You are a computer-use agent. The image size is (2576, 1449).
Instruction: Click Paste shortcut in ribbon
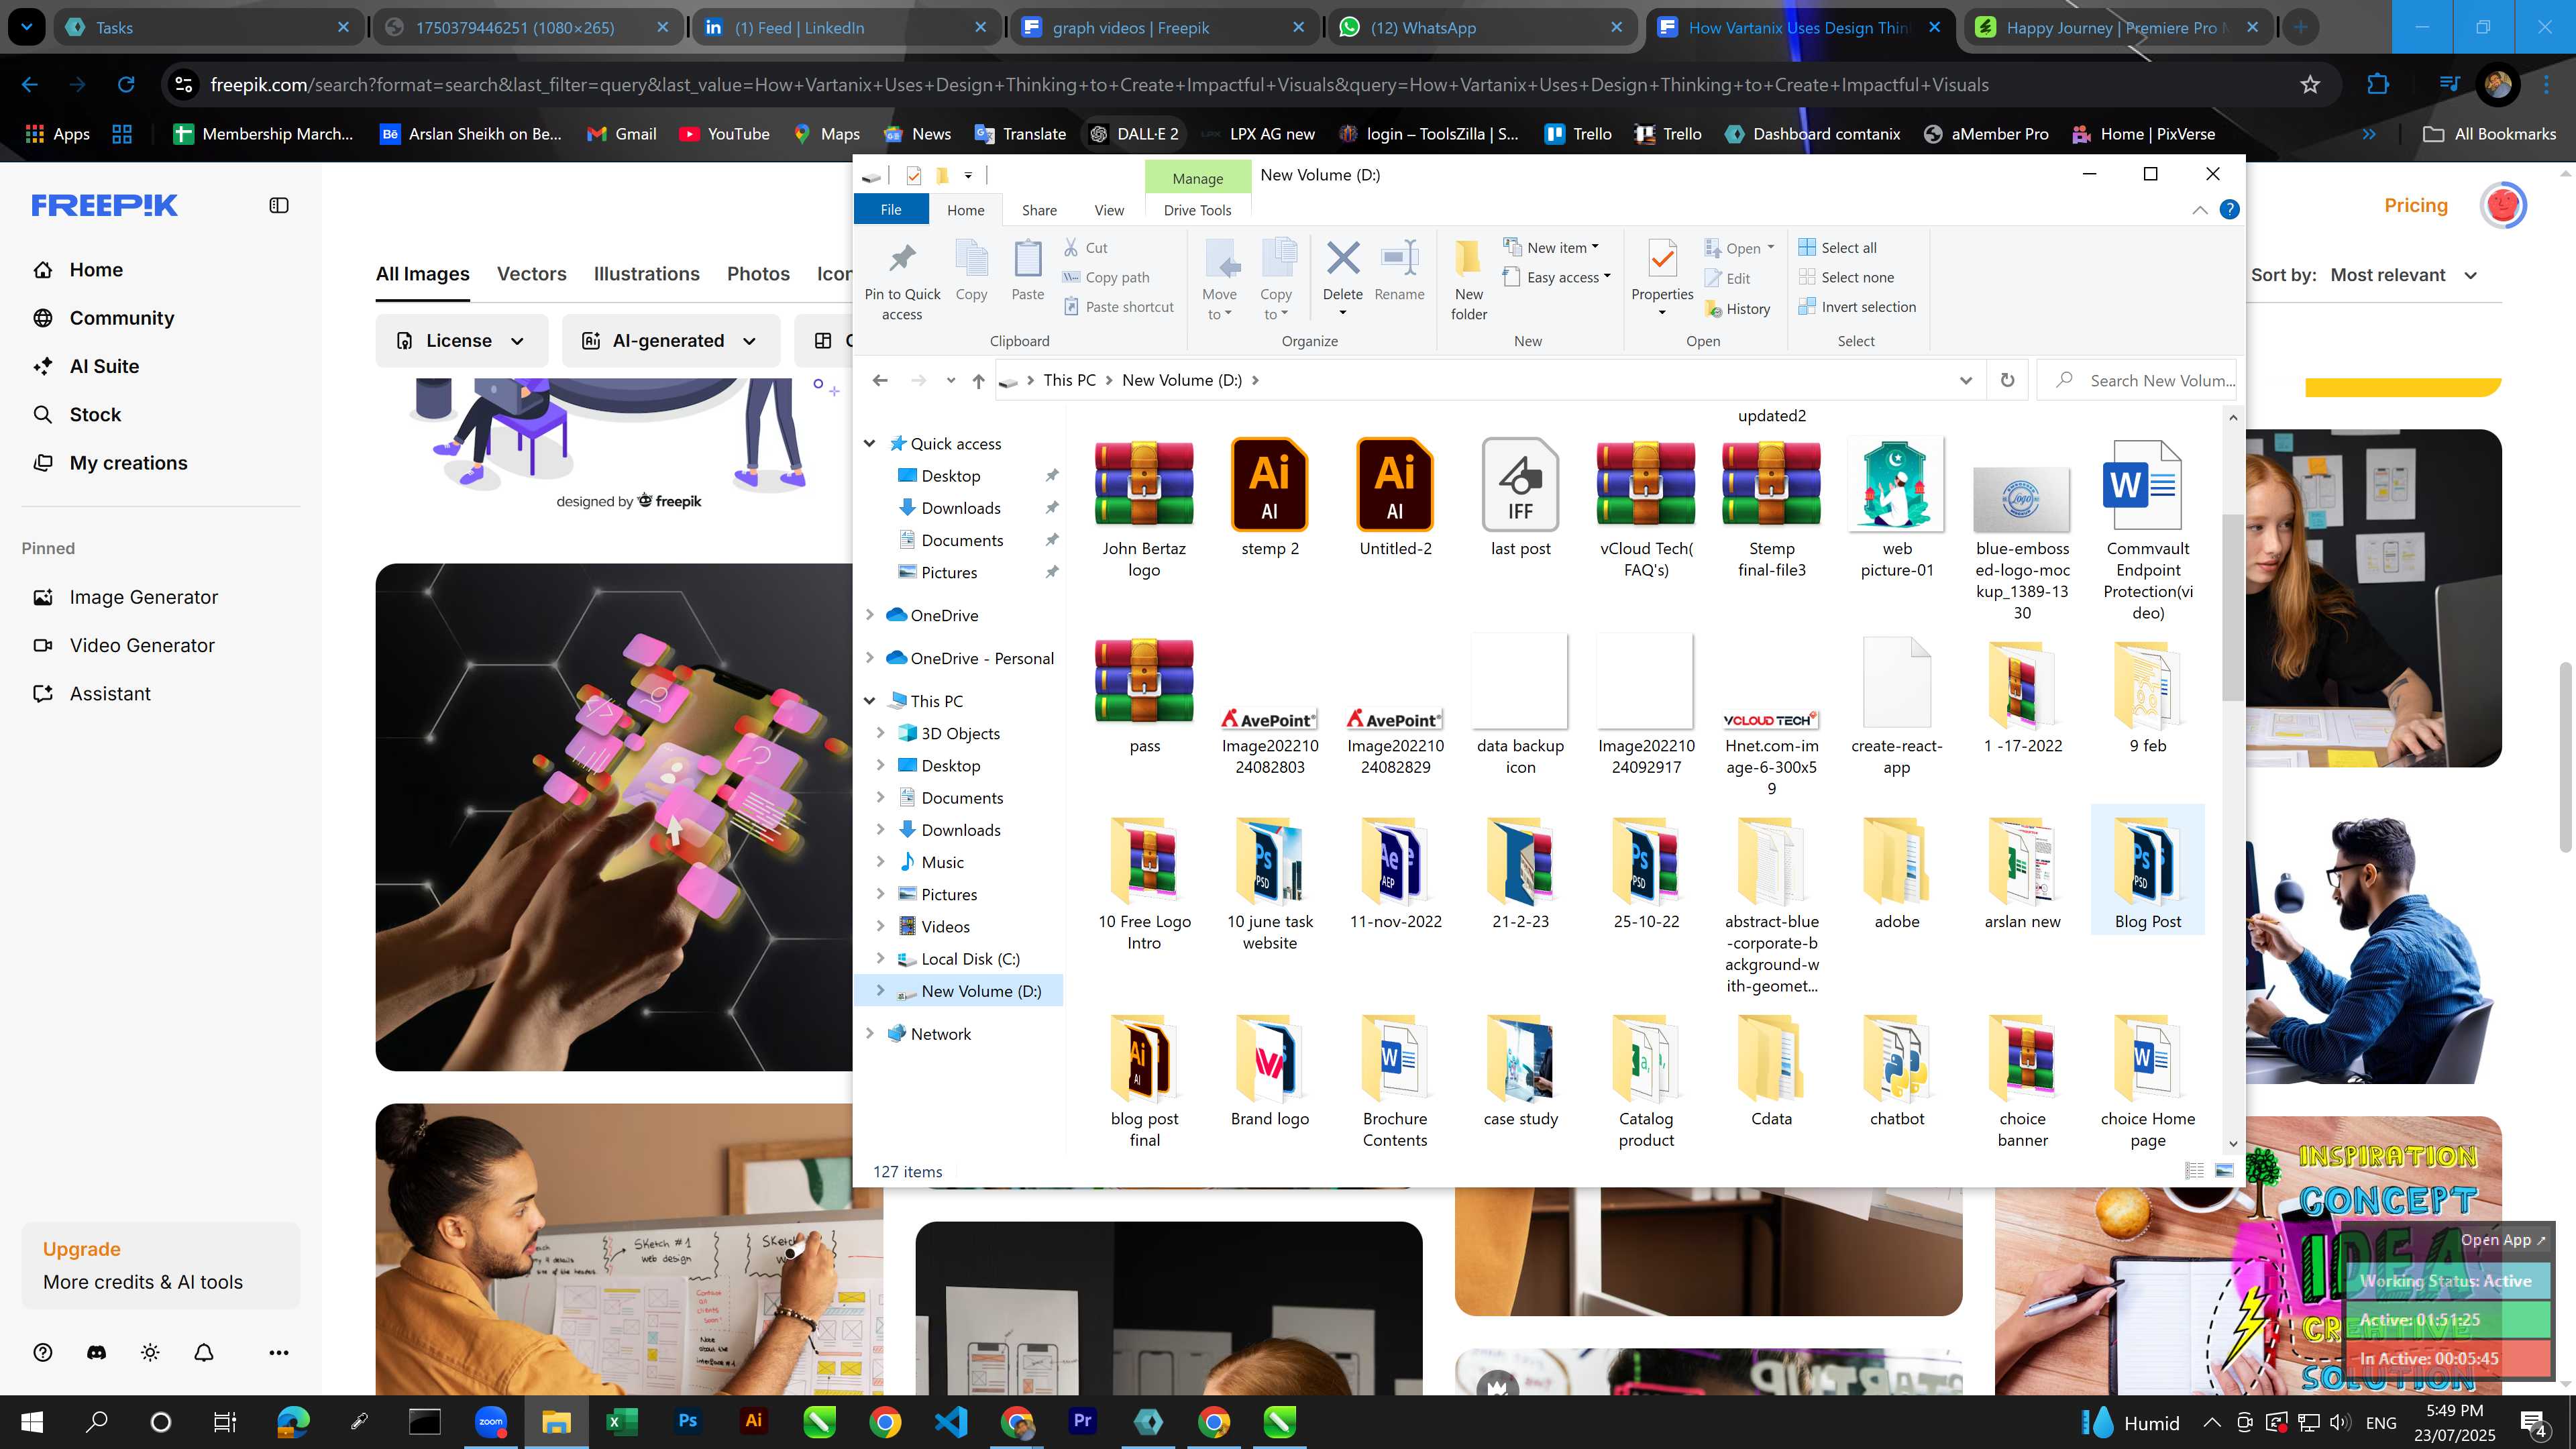pos(1118,307)
